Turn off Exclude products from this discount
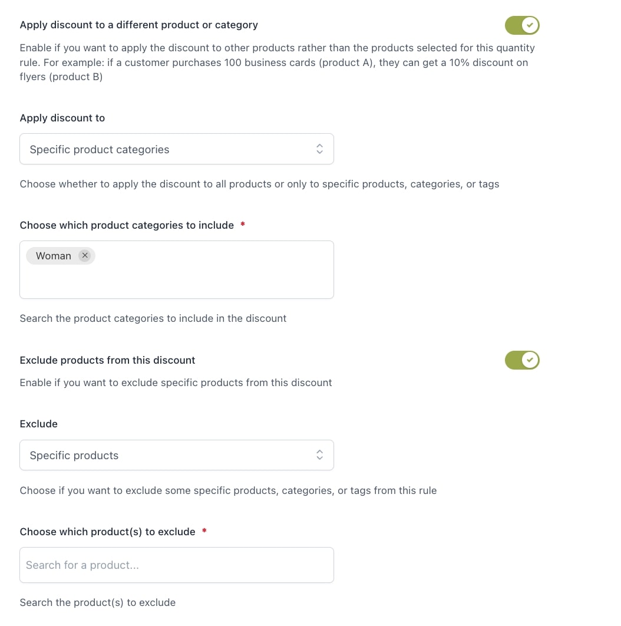 (x=522, y=360)
